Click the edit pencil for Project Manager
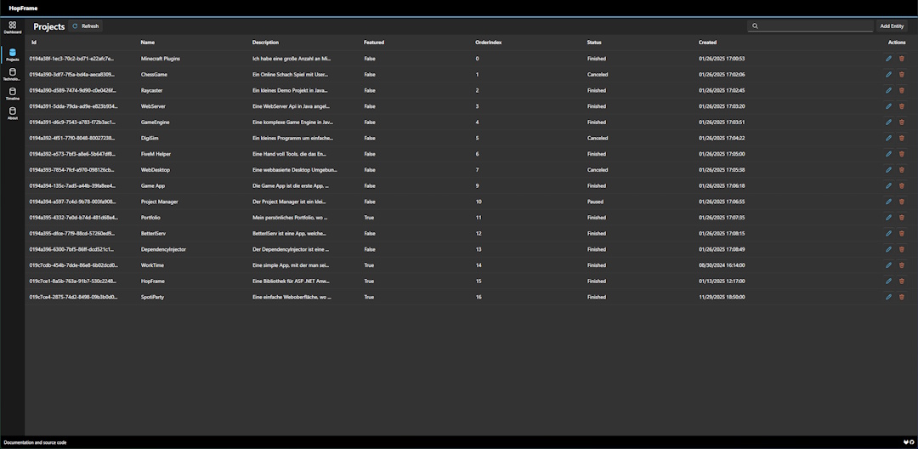Image resolution: width=918 pixels, height=449 pixels. (889, 202)
